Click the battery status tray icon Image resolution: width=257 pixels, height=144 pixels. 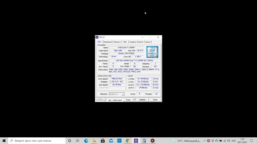click(x=221, y=141)
